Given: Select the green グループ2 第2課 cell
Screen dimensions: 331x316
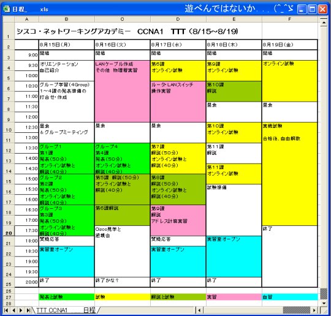Looking at the screenshot, I should point(66,190).
